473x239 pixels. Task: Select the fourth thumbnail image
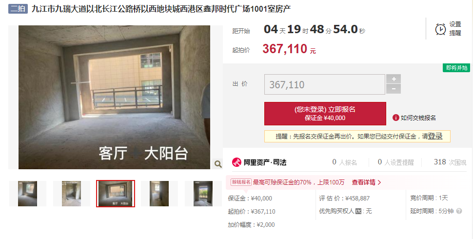click(x=159, y=194)
